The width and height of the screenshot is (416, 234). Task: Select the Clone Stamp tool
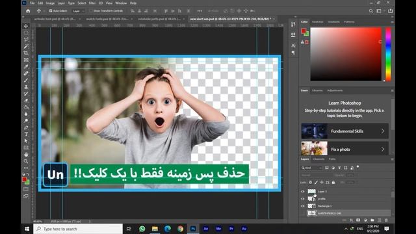pyautogui.click(x=26, y=87)
